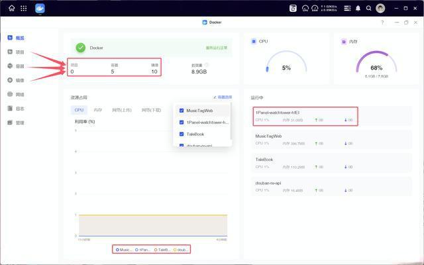This screenshot has height=265, width=424.
Task: Open the 容器 (Containers) sidebar section
Action: click(x=11, y=66)
